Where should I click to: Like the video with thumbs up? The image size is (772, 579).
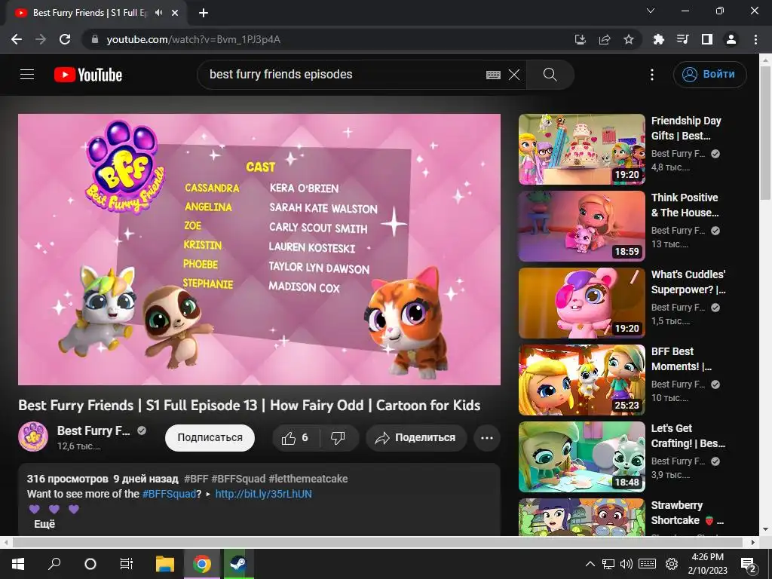(296, 438)
